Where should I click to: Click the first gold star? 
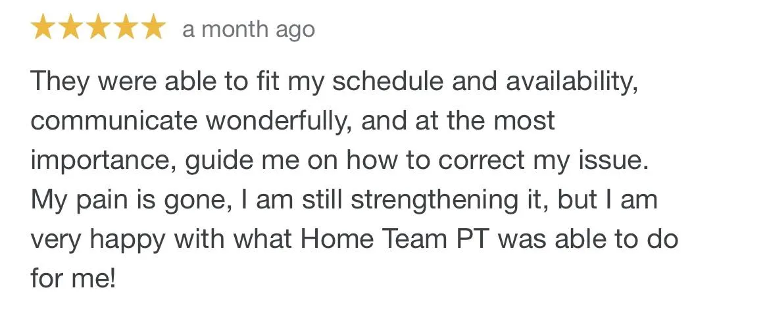(44, 28)
